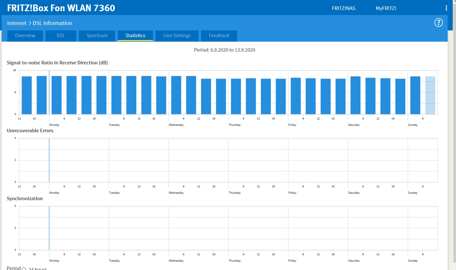
Task: Go to the Line Settings tab
Action: [x=177, y=36]
